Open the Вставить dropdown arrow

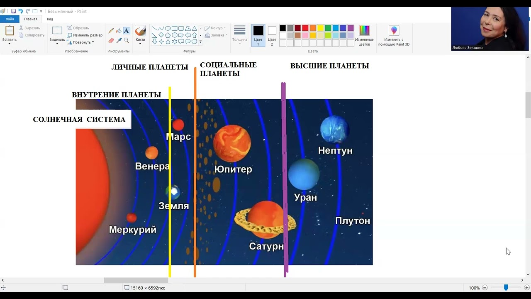point(9,44)
